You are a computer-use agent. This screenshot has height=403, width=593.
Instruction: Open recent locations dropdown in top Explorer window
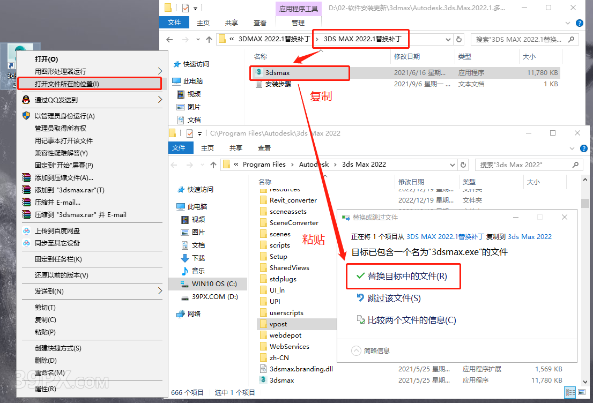click(198, 39)
